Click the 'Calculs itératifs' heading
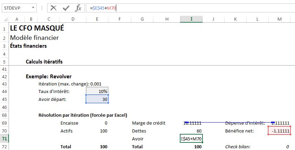Image resolution: width=295 pixels, height=150 pixels. click(44, 61)
